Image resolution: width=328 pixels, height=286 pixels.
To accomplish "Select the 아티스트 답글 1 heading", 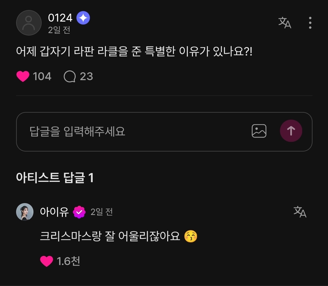I will [x=55, y=178].
